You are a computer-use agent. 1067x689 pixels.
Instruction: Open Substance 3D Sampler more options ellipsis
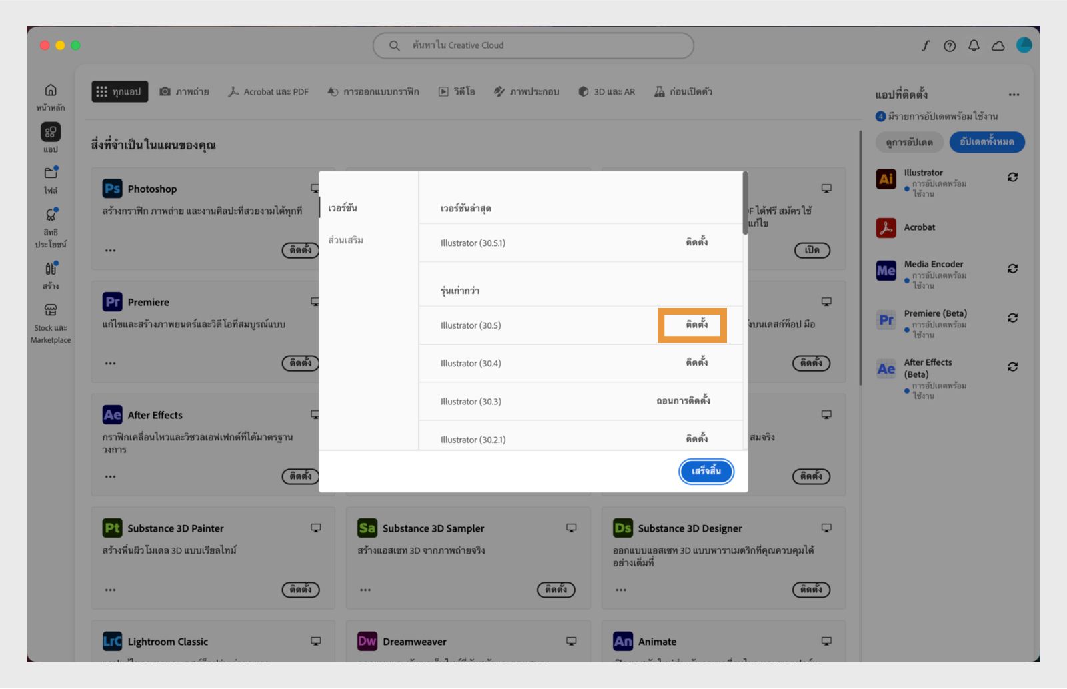coord(365,590)
